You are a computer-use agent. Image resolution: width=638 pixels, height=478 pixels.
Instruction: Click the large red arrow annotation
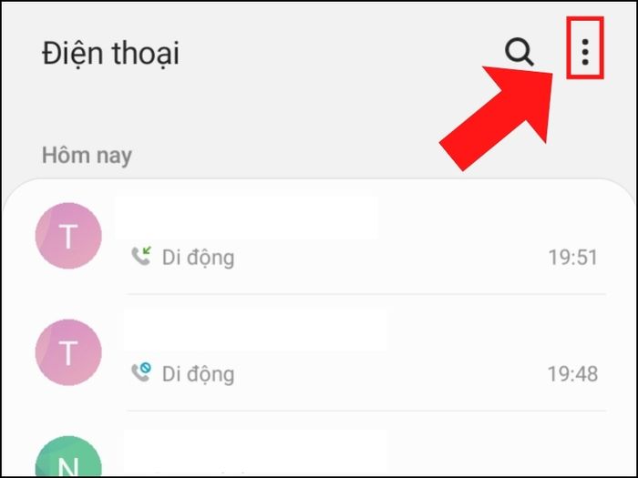(x=499, y=117)
